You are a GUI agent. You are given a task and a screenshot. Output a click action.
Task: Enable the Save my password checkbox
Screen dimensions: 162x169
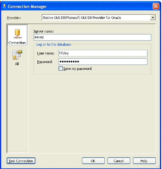61,68
